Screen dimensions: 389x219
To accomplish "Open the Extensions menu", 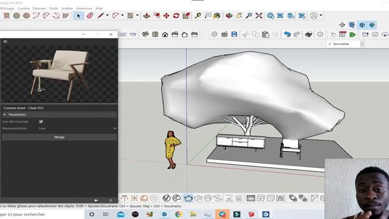I will pyautogui.click(x=84, y=9).
